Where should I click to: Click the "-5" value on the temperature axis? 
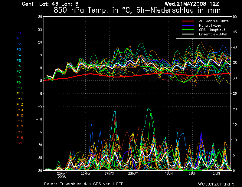pyautogui.click(x=40, y=107)
